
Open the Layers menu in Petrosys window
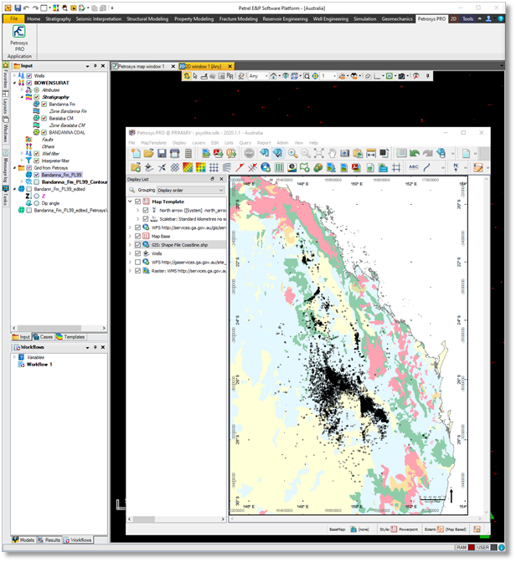[x=199, y=143]
